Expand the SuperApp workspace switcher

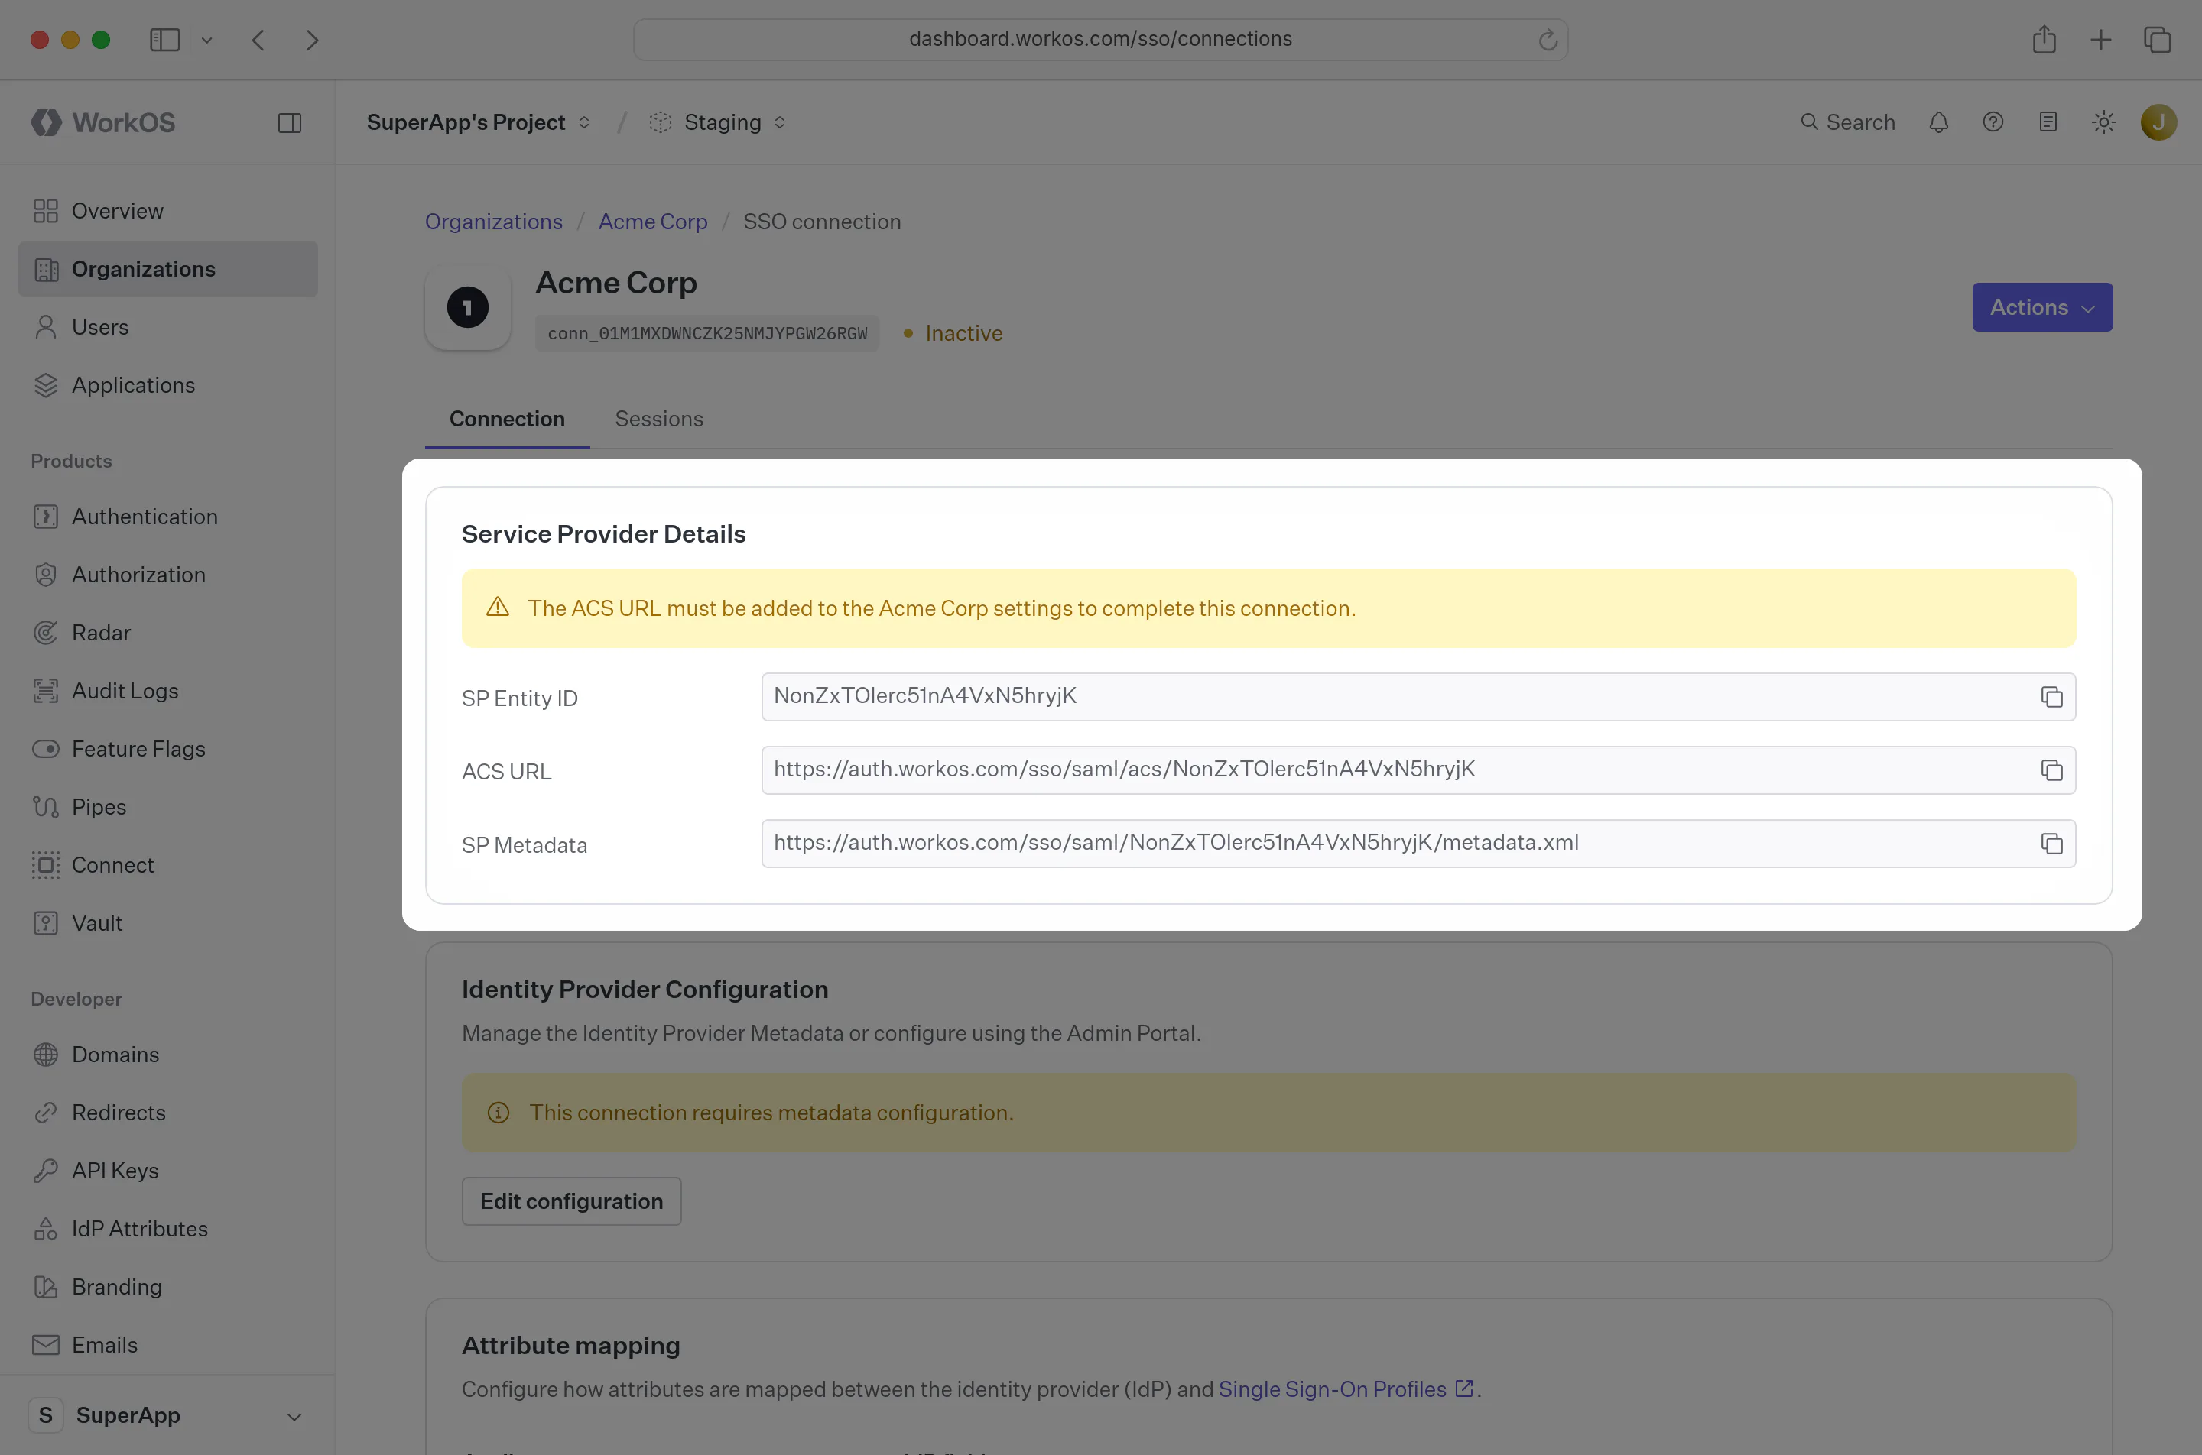pos(167,1415)
